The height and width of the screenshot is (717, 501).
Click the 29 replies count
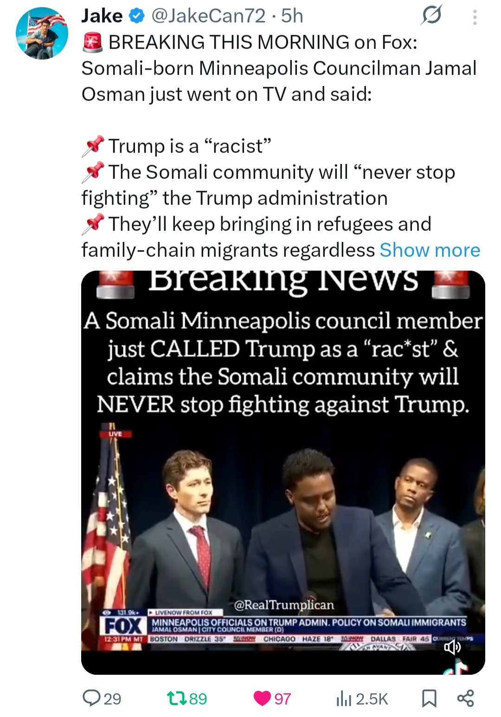[x=112, y=698]
